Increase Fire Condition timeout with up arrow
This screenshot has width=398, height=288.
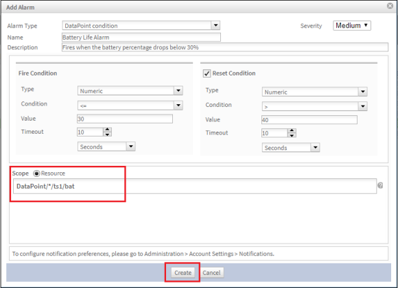click(x=107, y=130)
